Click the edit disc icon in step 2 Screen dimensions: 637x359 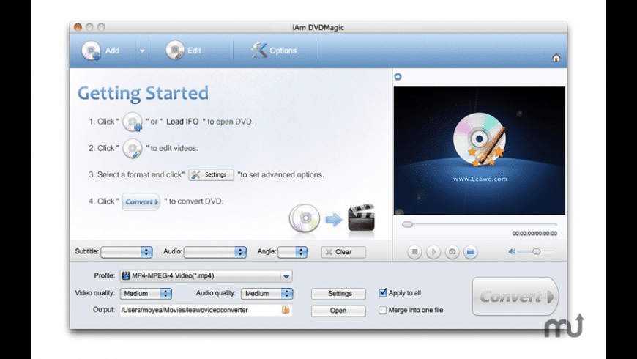[133, 149]
